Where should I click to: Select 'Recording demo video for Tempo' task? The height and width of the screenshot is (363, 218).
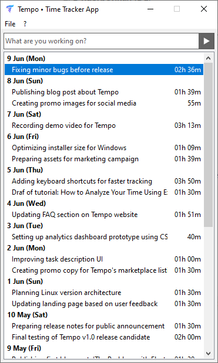point(104,125)
